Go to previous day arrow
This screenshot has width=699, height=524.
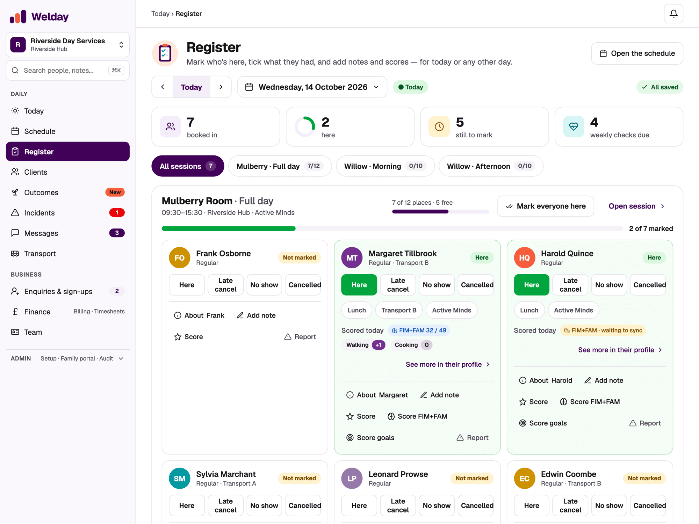click(163, 87)
